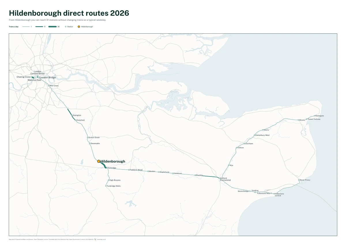Click the 'Headcorn' station label

point(178,173)
